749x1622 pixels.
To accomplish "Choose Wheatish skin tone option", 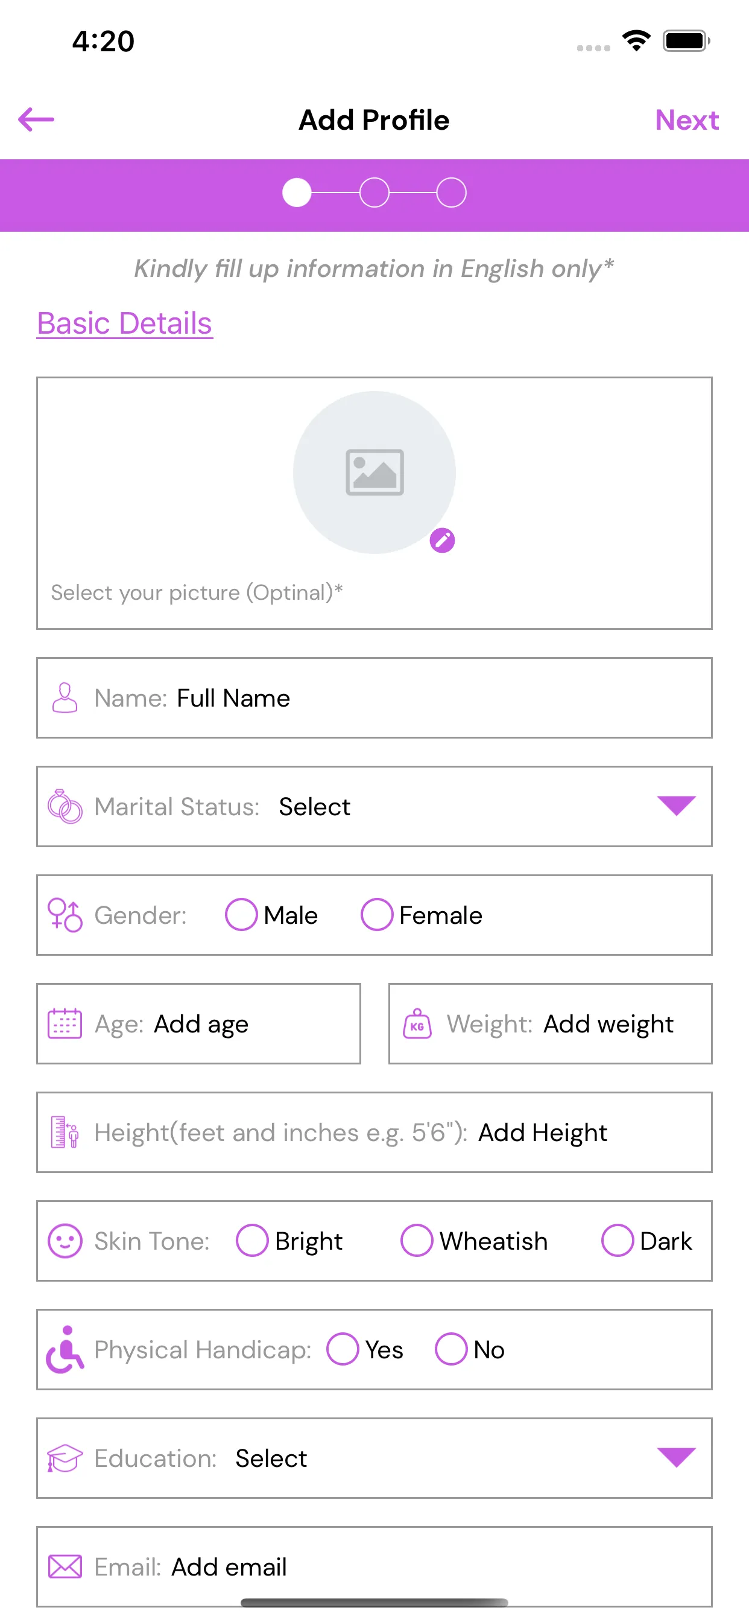I will pyautogui.click(x=417, y=1241).
